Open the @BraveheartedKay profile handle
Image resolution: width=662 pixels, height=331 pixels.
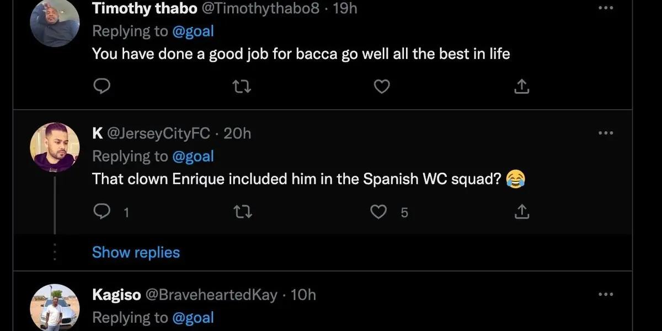tap(211, 295)
